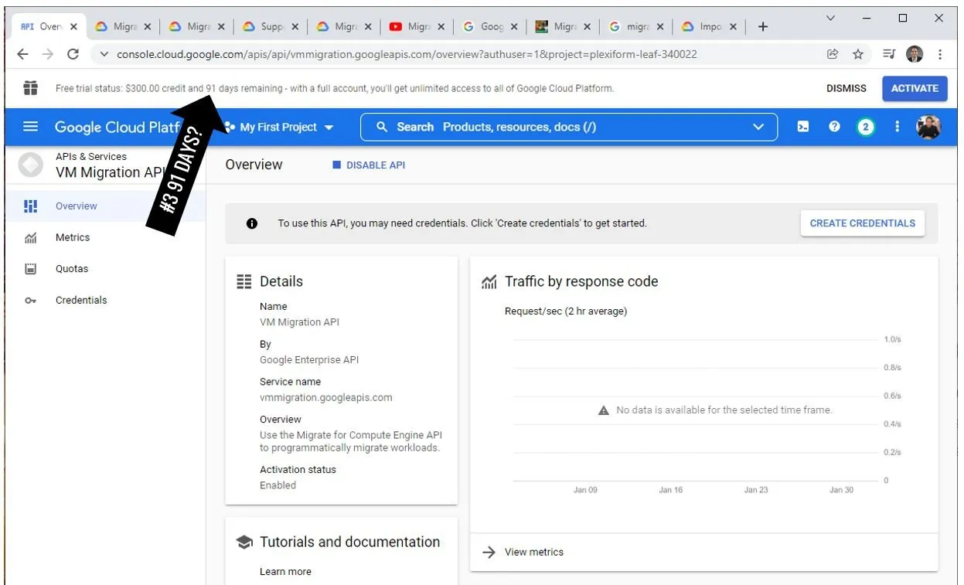Click the Overview sidebar icon
This screenshot has width=964, height=585.
point(30,206)
